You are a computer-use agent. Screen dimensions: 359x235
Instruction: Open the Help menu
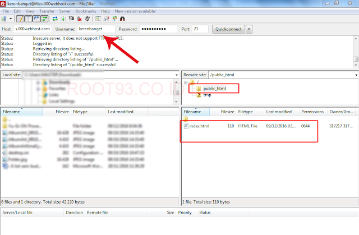pyautogui.click(x=105, y=11)
